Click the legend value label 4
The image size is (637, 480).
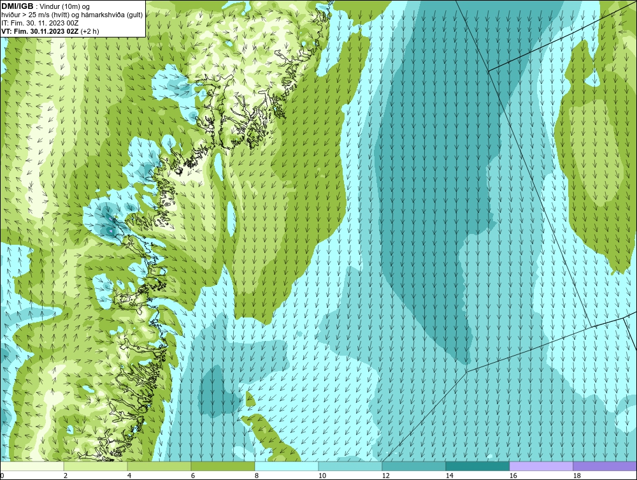[x=129, y=476]
